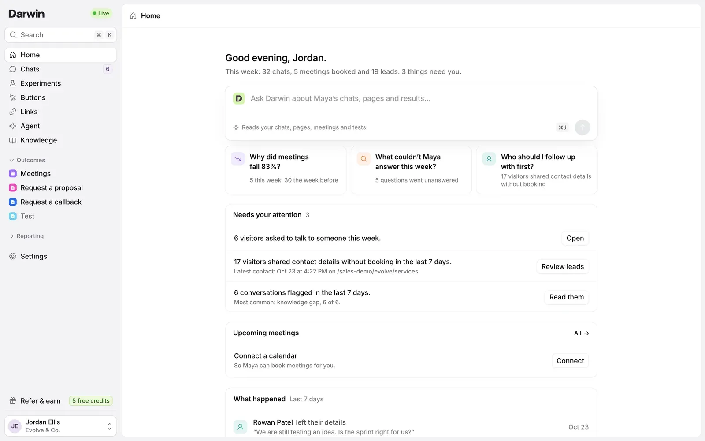Click the Experiments flask icon

pyautogui.click(x=13, y=83)
